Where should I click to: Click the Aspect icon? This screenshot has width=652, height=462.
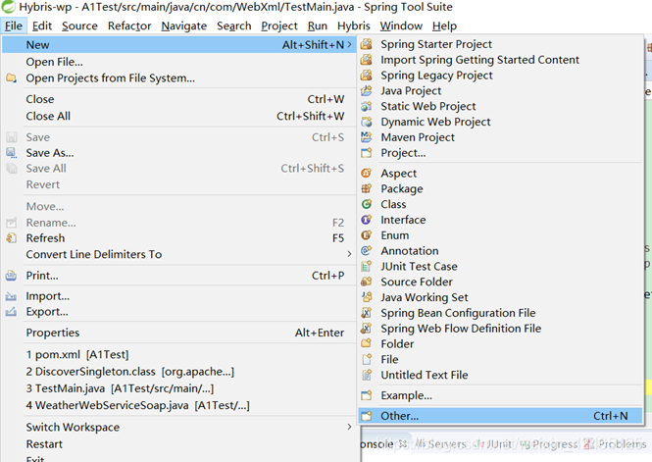tap(367, 173)
